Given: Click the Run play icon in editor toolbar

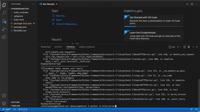Looking at the screenshot, I should [187, 4].
